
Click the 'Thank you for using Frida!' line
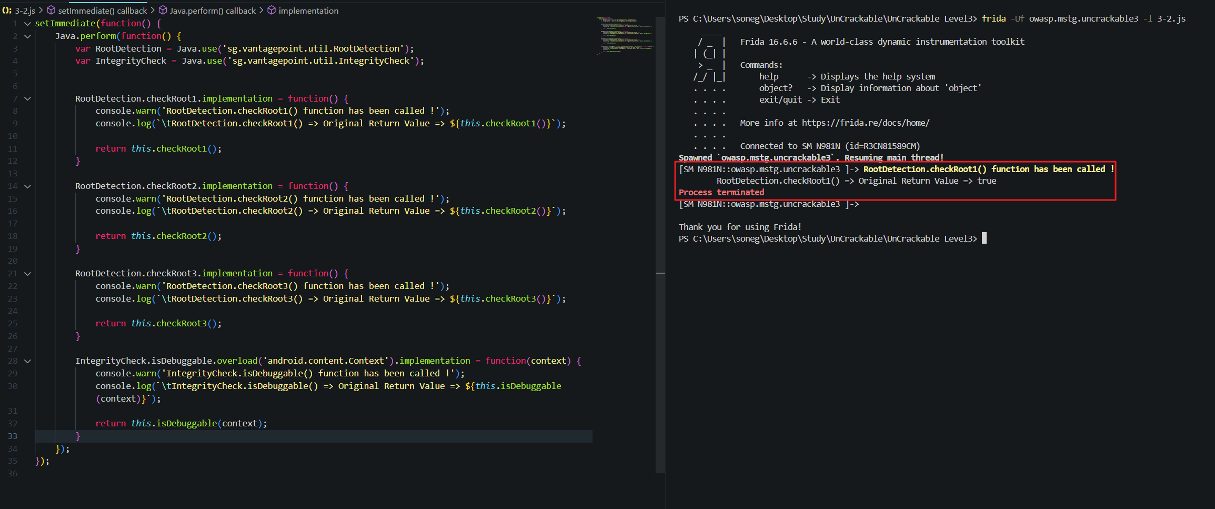point(740,227)
